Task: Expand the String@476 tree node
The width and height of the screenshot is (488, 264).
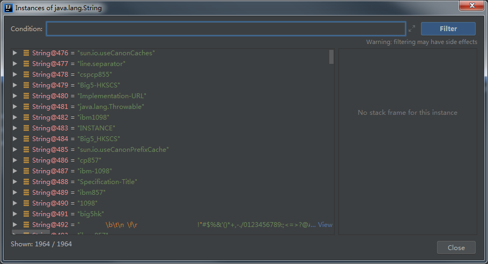Action: tap(14, 53)
